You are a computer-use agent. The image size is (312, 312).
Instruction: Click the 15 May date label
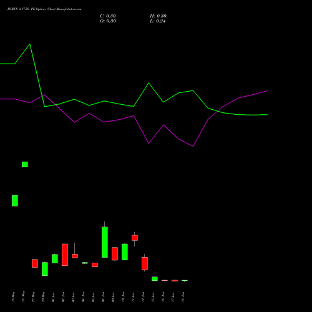(14, 296)
